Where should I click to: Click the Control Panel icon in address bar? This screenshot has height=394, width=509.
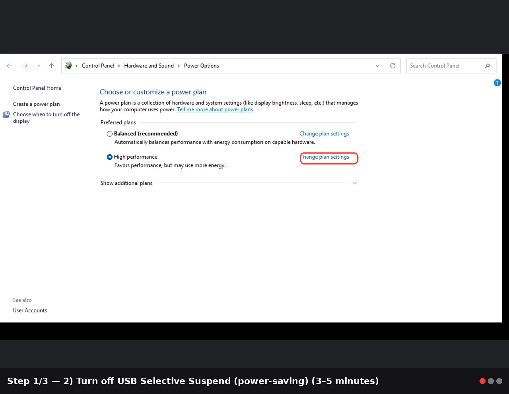point(69,66)
